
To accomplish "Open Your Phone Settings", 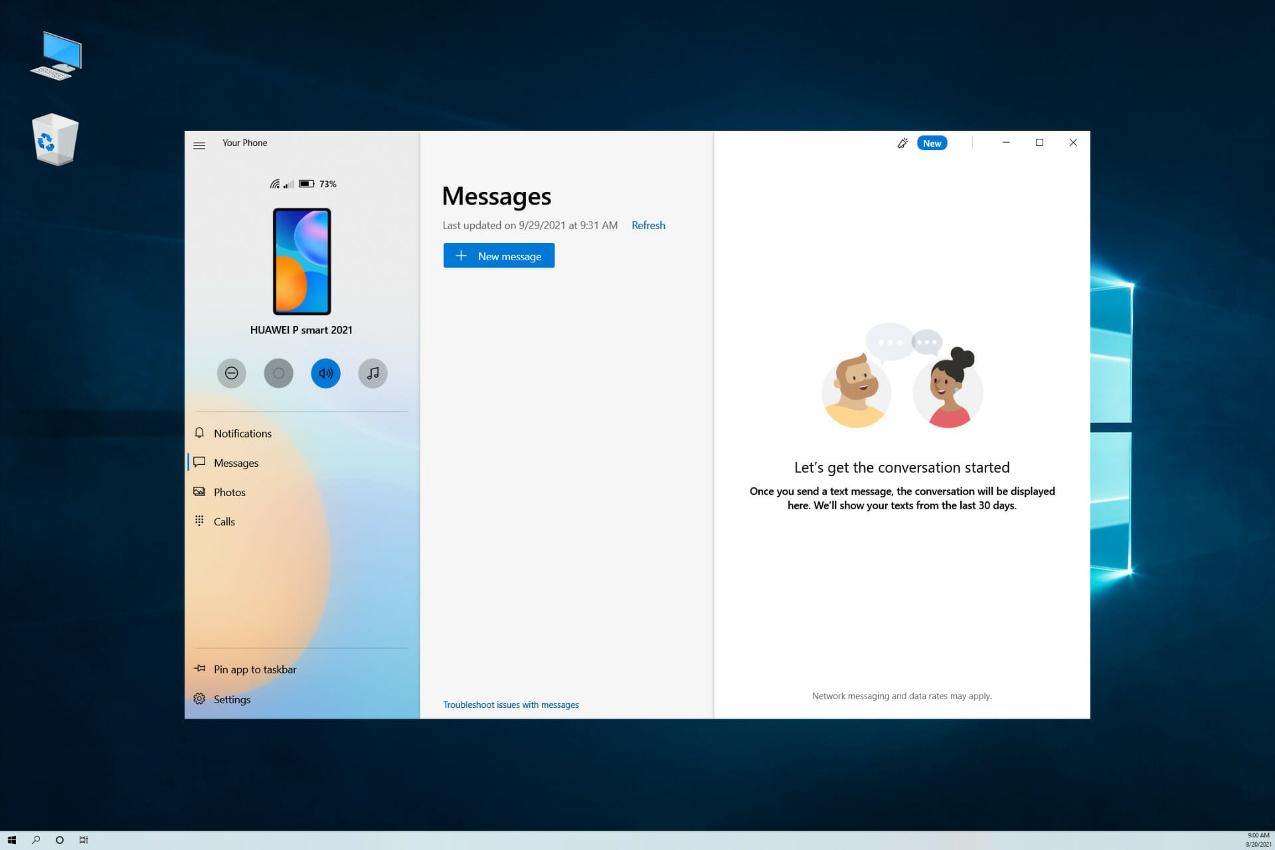I will pyautogui.click(x=302, y=699).
